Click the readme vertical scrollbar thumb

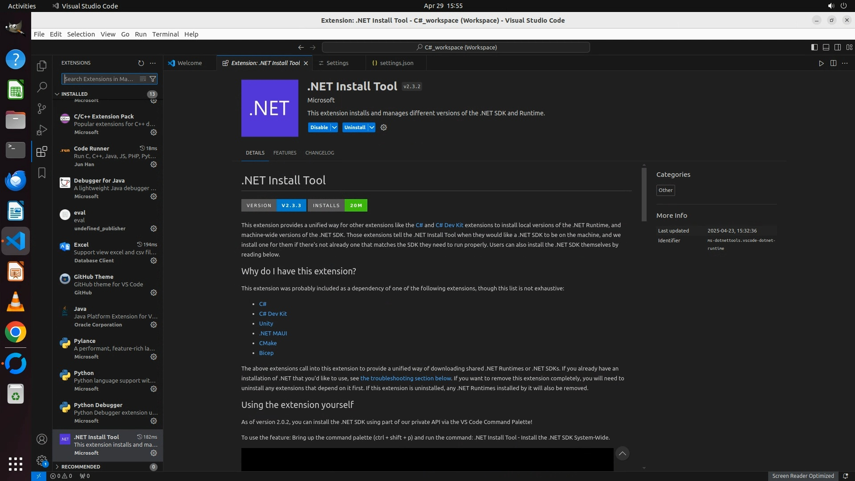pyautogui.click(x=644, y=195)
